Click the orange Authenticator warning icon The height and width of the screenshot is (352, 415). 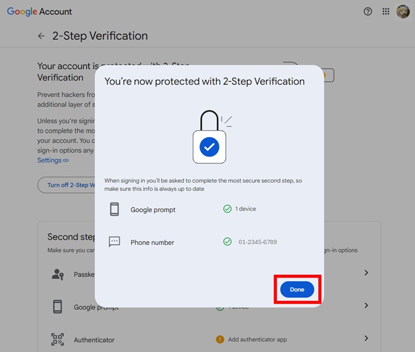pos(220,339)
